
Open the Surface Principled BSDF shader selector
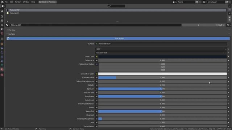161,44
